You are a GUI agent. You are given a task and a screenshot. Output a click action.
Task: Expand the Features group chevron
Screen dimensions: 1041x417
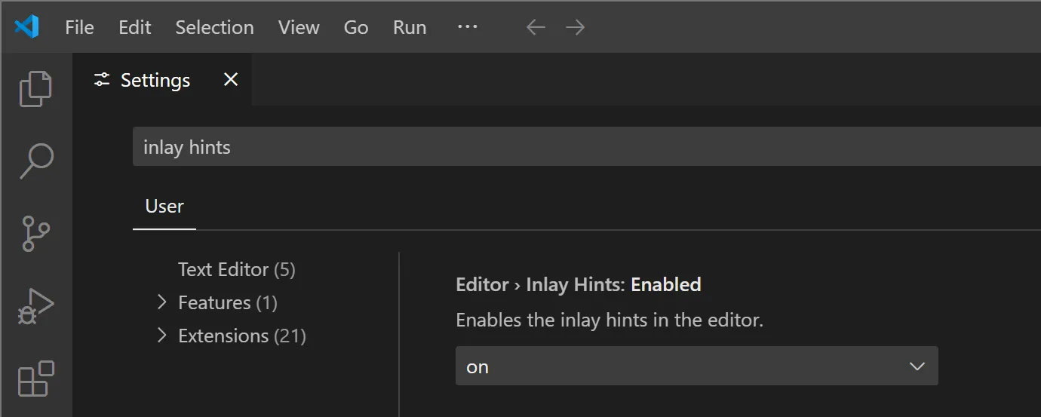[x=161, y=302]
